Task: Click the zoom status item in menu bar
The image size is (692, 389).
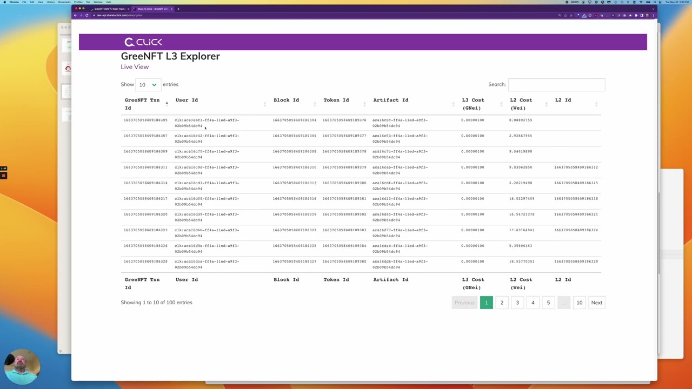Action: (574, 2)
